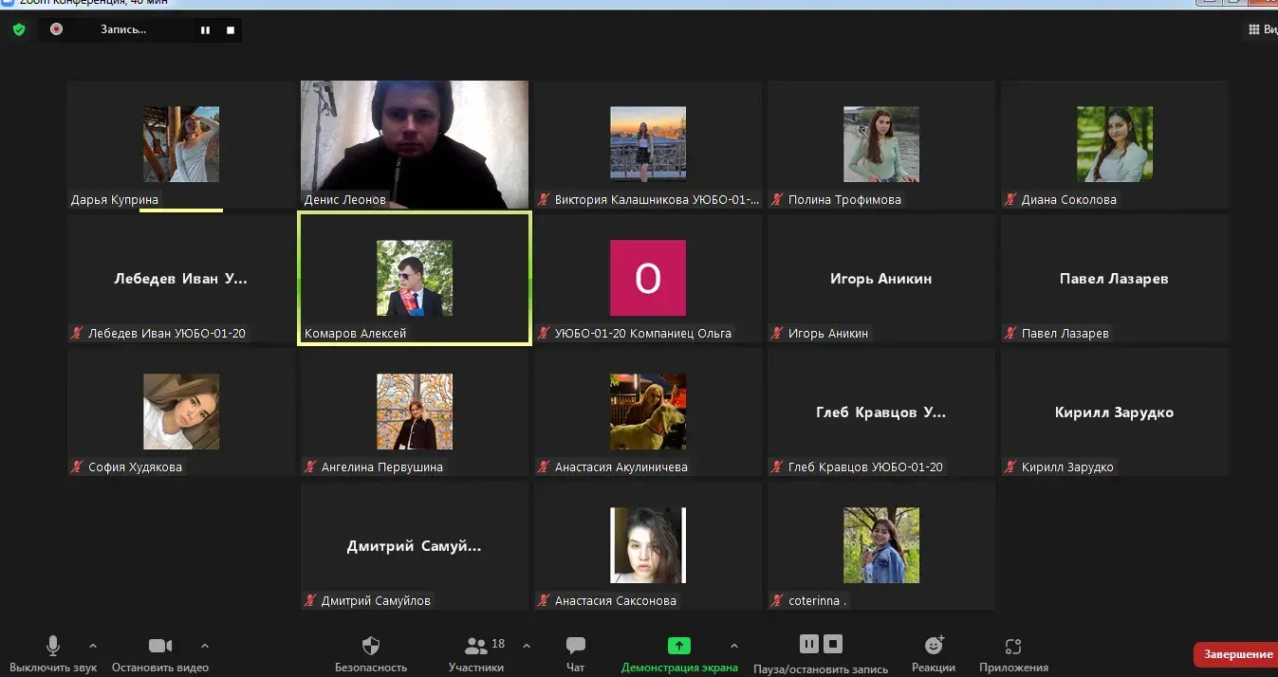Expand the arrow next to Участники
The width and height of the screenshot is (1278, 677).
click(527, 646)
